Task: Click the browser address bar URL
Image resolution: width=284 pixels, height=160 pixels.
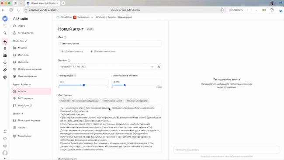Action: [43, 10]
